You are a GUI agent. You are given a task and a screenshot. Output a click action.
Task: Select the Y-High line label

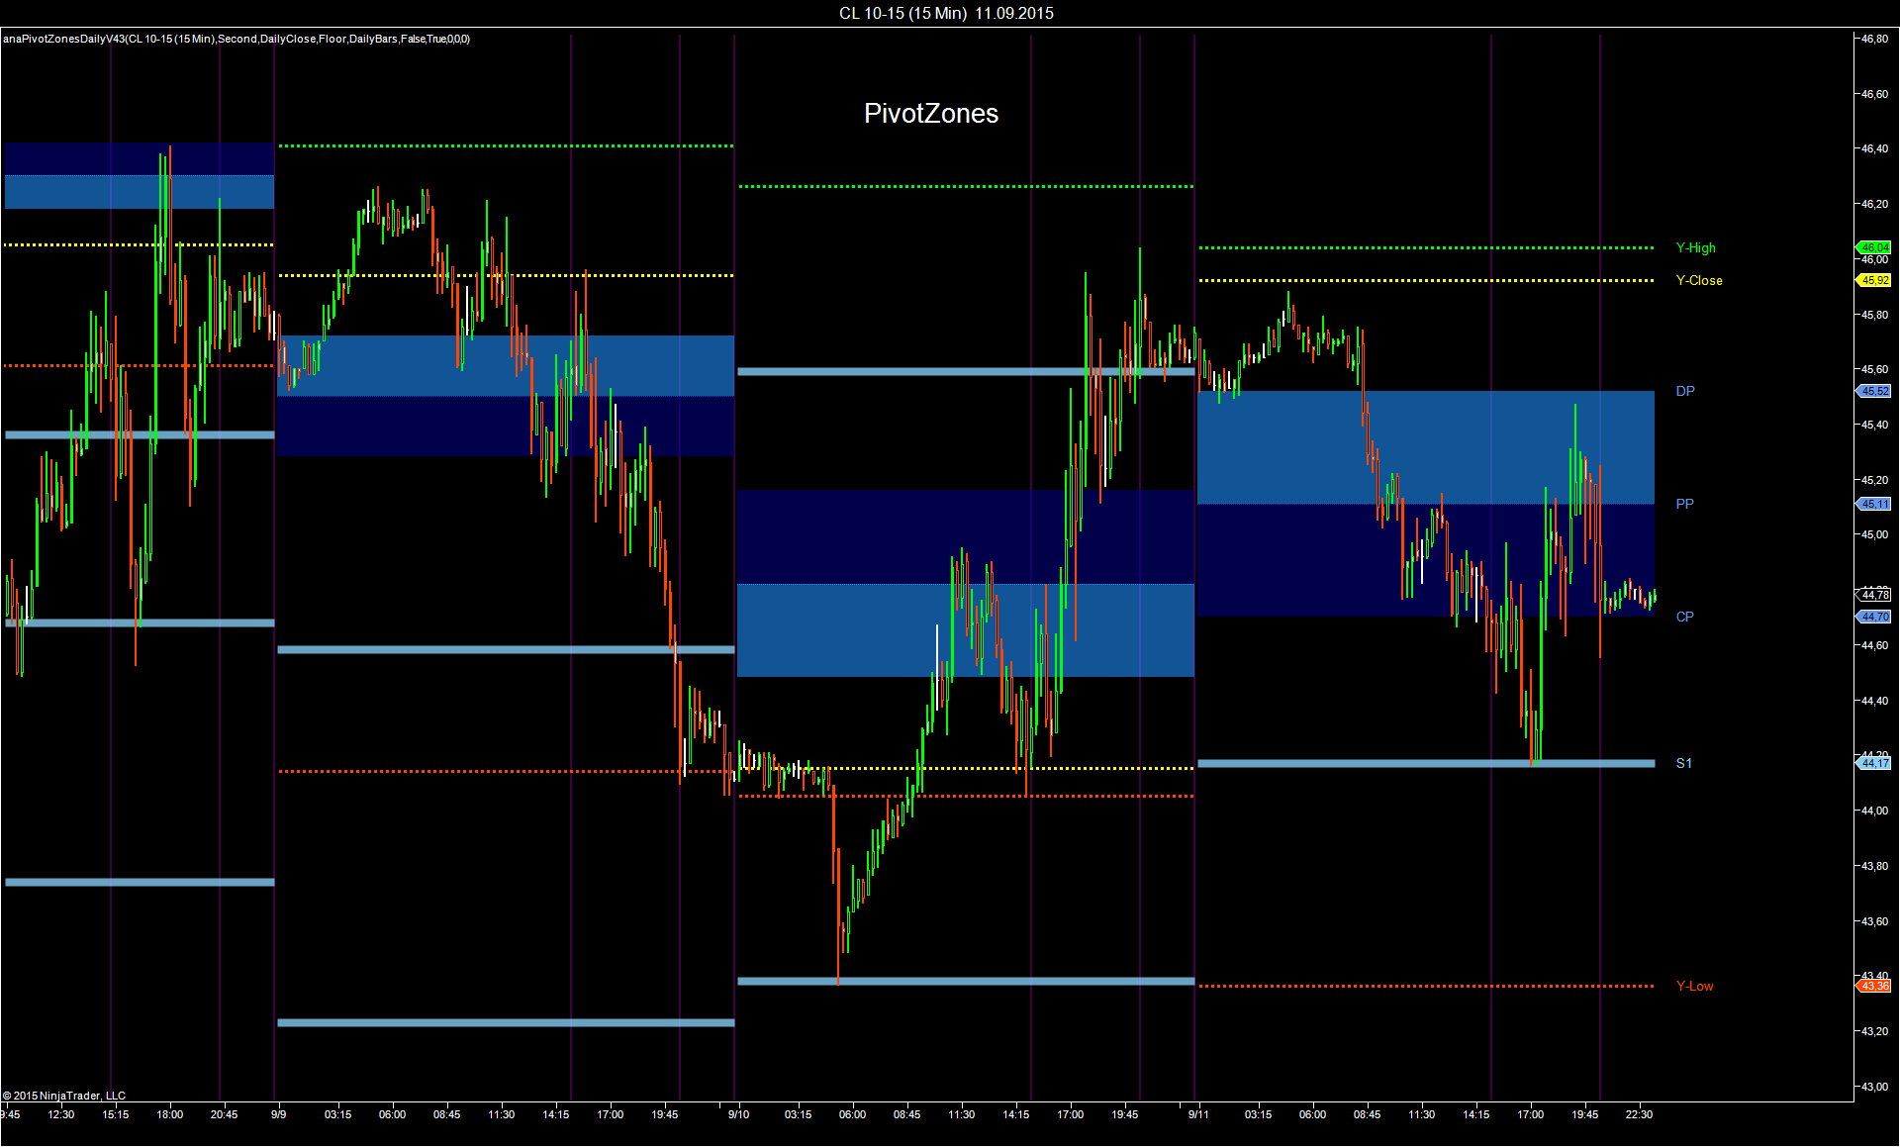tap(1695, 248)
